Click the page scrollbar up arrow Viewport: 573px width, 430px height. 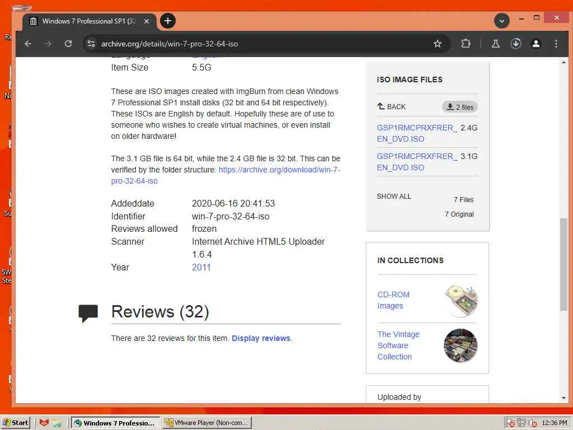[x=563, y=63]
